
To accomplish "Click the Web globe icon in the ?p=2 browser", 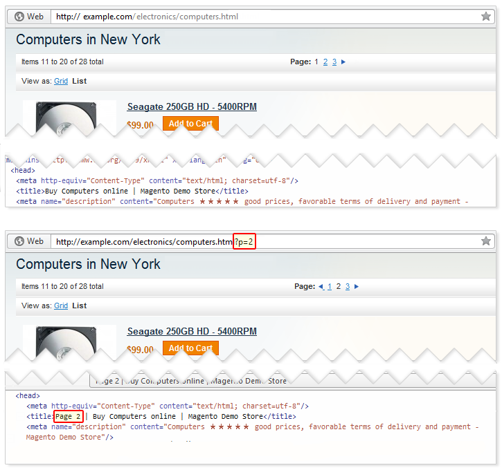I will pos(19,241).
